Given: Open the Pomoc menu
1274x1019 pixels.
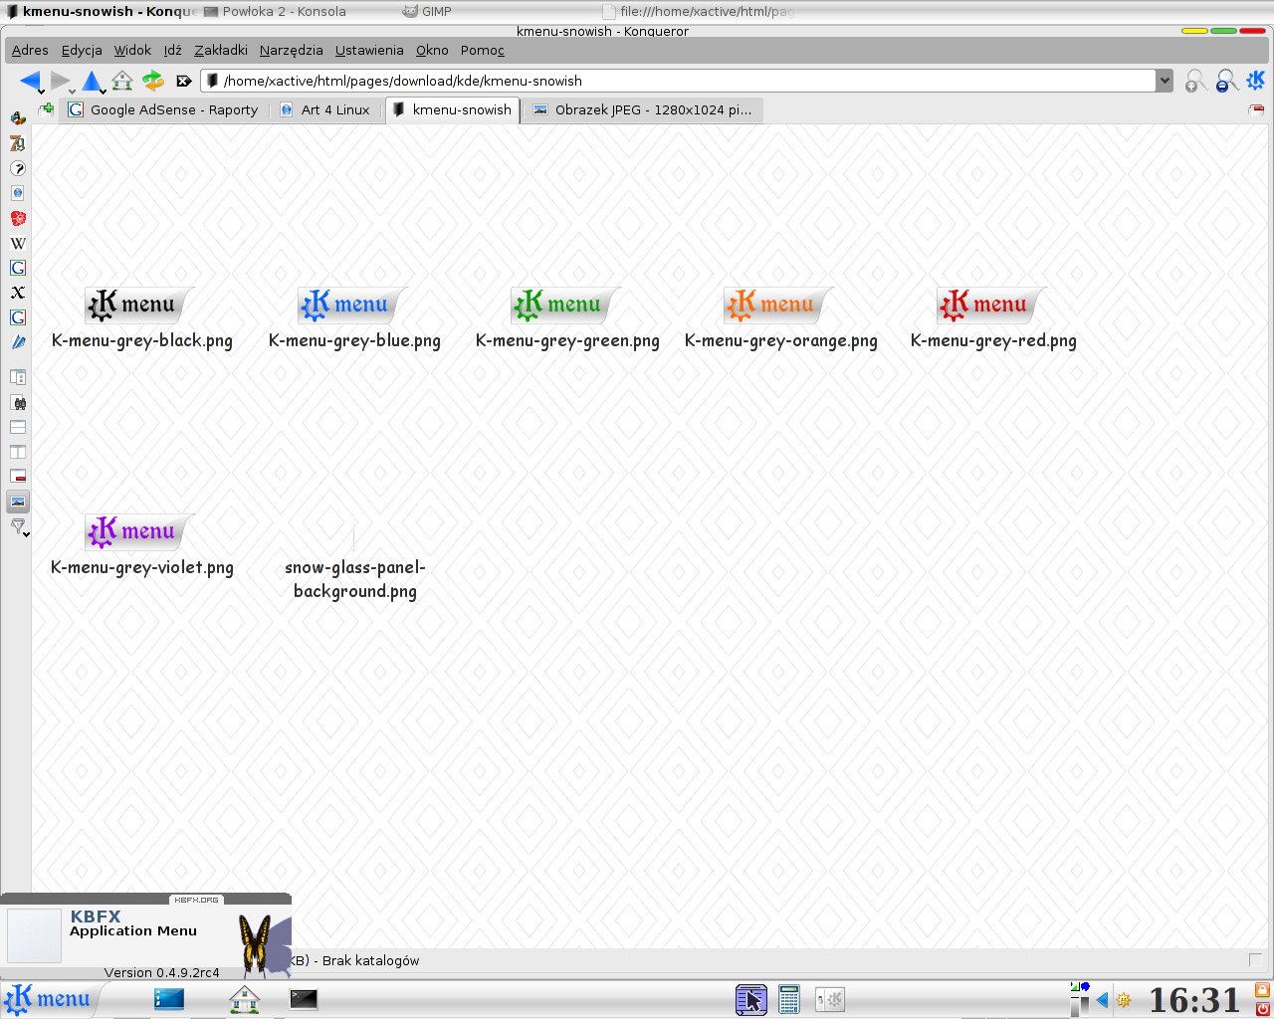Looking at the screenshot, I should pos(483,50).
